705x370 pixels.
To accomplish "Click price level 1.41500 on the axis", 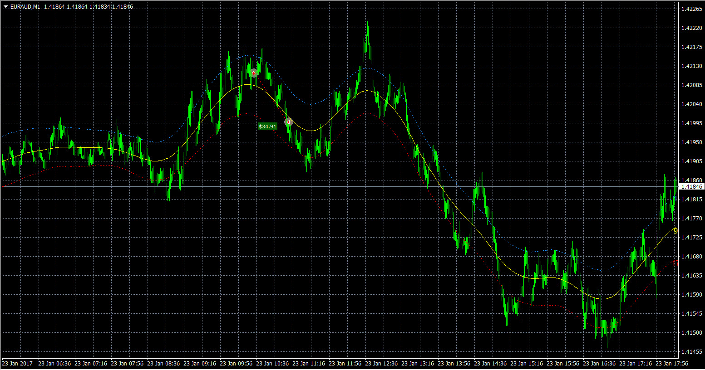I will pyautogui.click(x=692, y=333).
